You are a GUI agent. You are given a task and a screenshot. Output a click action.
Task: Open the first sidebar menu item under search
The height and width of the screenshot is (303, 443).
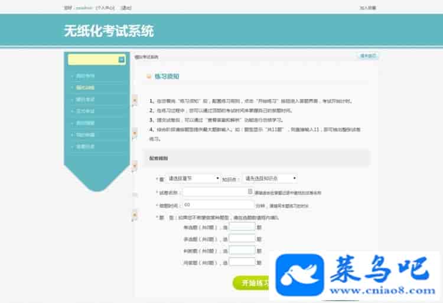[85, 76]
